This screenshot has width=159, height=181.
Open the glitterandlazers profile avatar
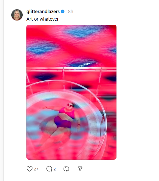pos(17,15)
